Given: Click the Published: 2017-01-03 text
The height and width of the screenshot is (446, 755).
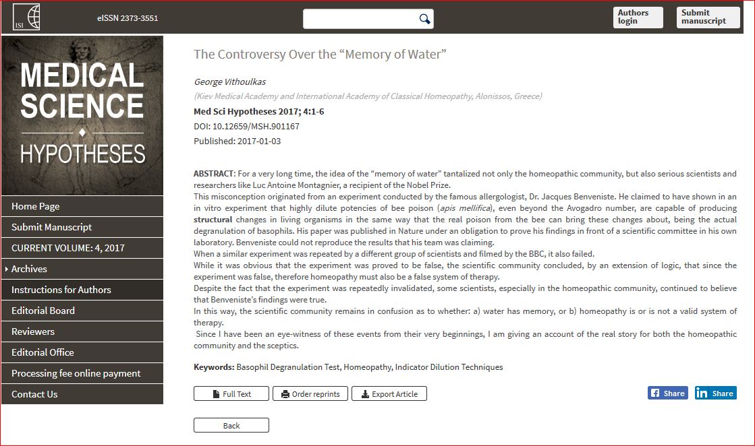Looking at the screenshot, I should tap(237, 141).
